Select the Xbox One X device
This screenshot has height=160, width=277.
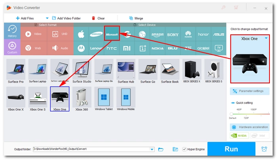click(x=16, y=99)
